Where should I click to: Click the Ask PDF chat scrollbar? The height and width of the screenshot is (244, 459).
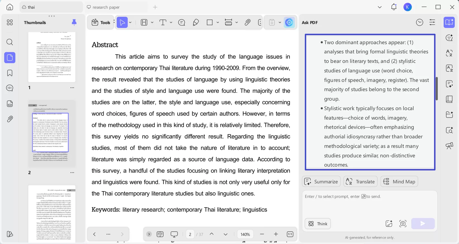click(437, 89)
